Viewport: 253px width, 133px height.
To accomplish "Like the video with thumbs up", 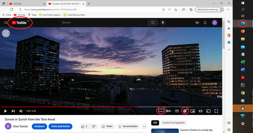I will (84, 127).
